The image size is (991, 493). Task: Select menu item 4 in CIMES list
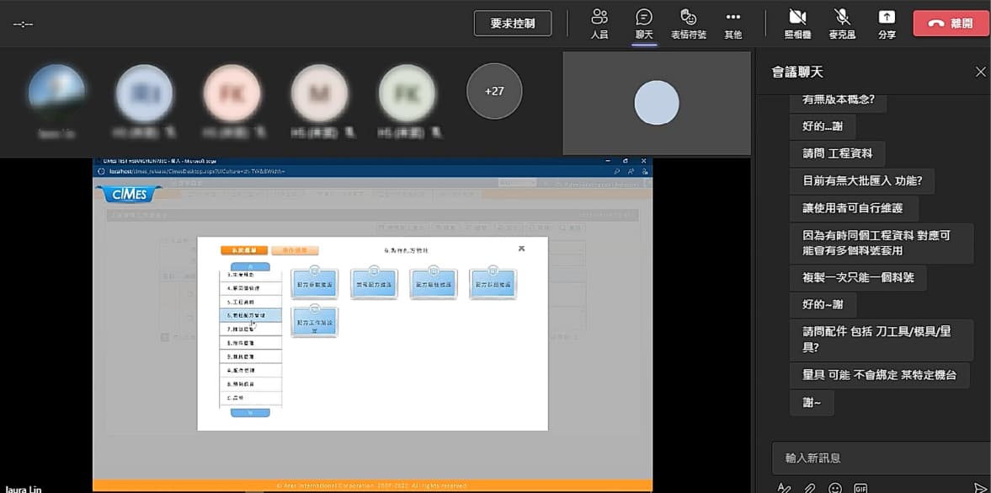click(250, 288)
